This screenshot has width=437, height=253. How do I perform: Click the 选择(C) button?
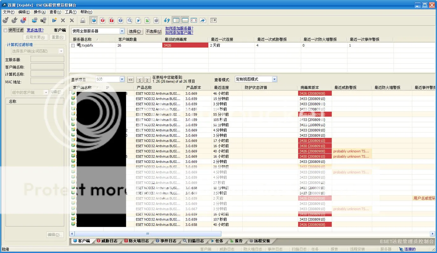(x=135, y=31)
